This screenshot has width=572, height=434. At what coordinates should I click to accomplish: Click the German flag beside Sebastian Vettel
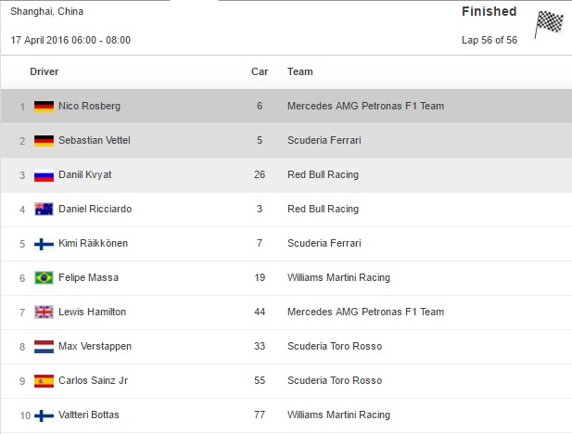44,141
